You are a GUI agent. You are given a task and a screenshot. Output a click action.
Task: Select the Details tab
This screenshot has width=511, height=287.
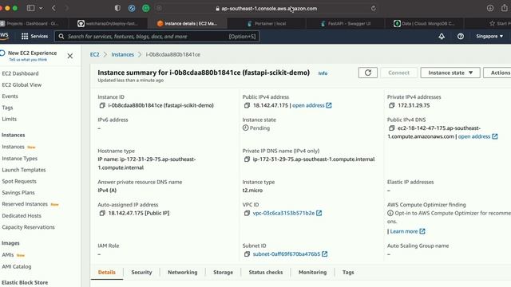coord(107,273)
